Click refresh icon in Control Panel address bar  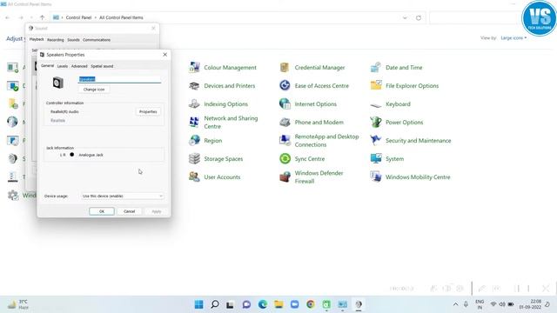coord(419,17)
